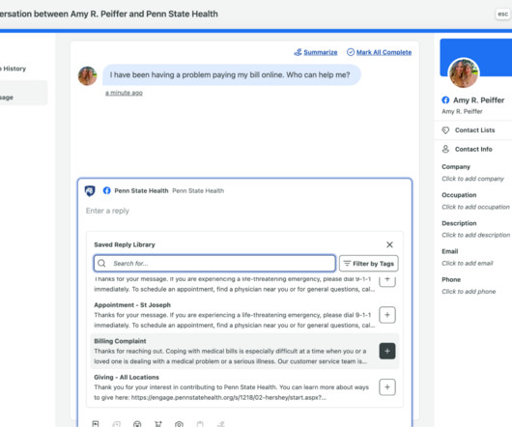Image resolution: width=512 pixels, height=427 pixels.
Task: Click the Facebook icon beside Amy R. Peiffer
Action: (445, 100)
